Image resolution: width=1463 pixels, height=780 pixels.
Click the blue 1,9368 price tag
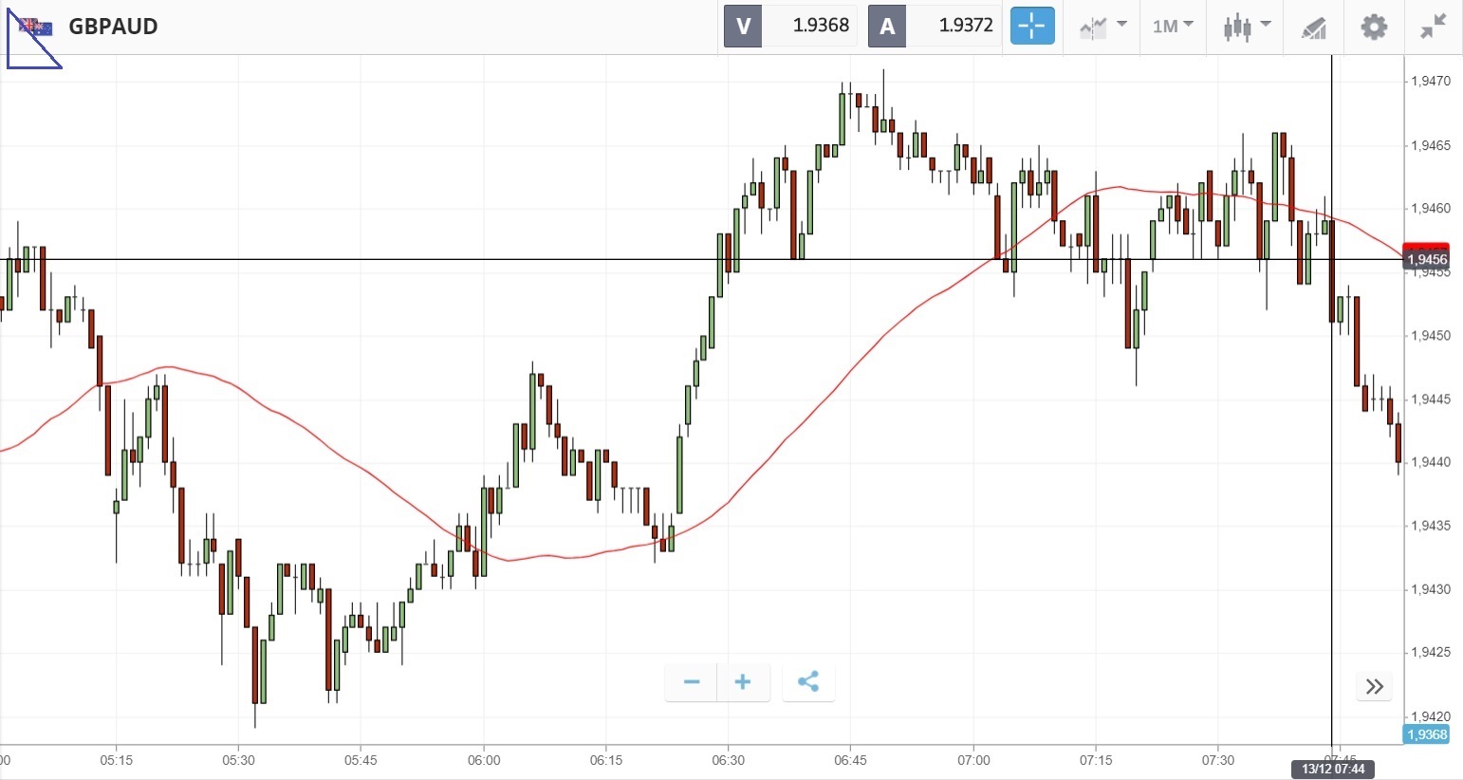pyautogui.click(x=1426, y=734)
